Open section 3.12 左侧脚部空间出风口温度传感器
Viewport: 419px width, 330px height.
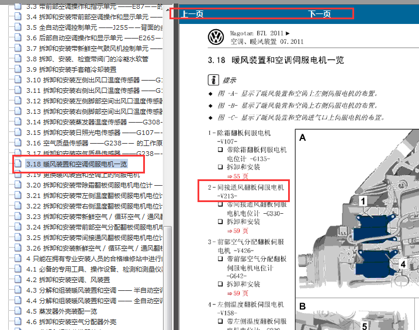pyautogui.click(x=94, y=101)
